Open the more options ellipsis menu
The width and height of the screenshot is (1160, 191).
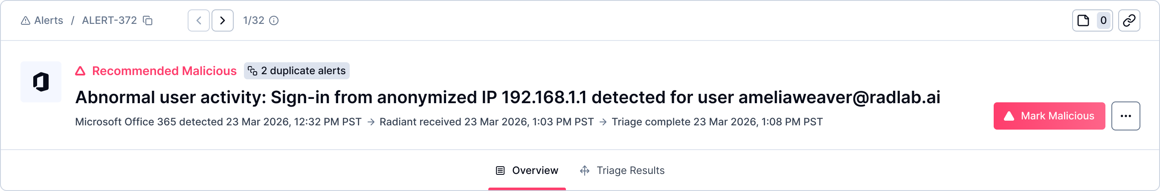(x=1125, y=116)
